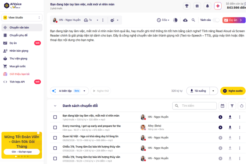Open more options for 208 ký tự 'Chiều 7/9' row

[240, 148]
